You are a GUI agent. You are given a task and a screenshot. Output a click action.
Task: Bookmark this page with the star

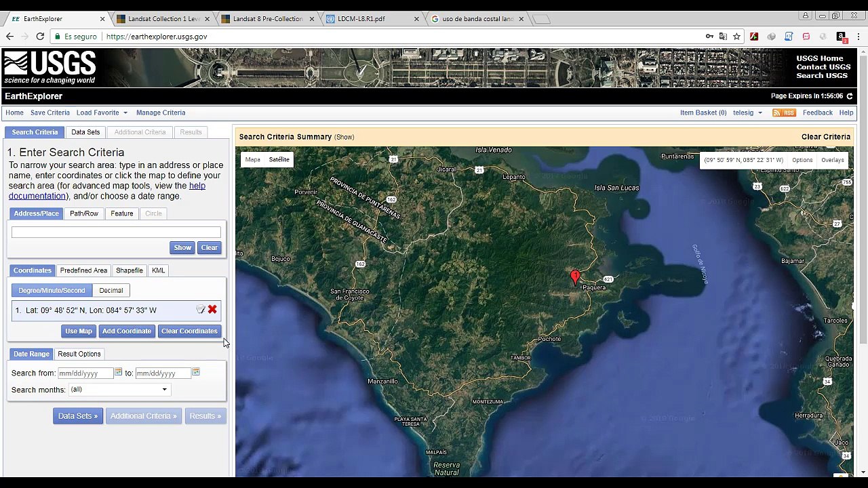pyautogui.click(x=736, y=37)
